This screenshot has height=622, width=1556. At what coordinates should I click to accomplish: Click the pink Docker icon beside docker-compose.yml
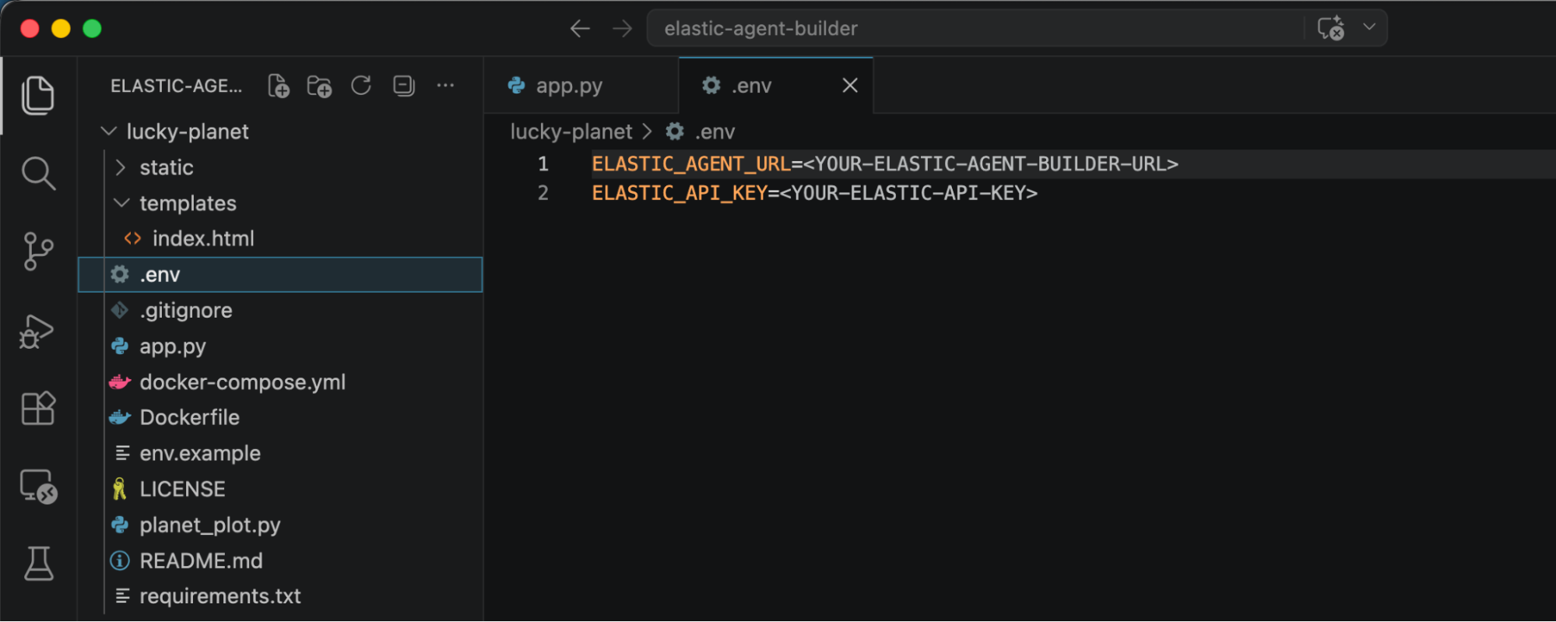click(x=120, y=382)
